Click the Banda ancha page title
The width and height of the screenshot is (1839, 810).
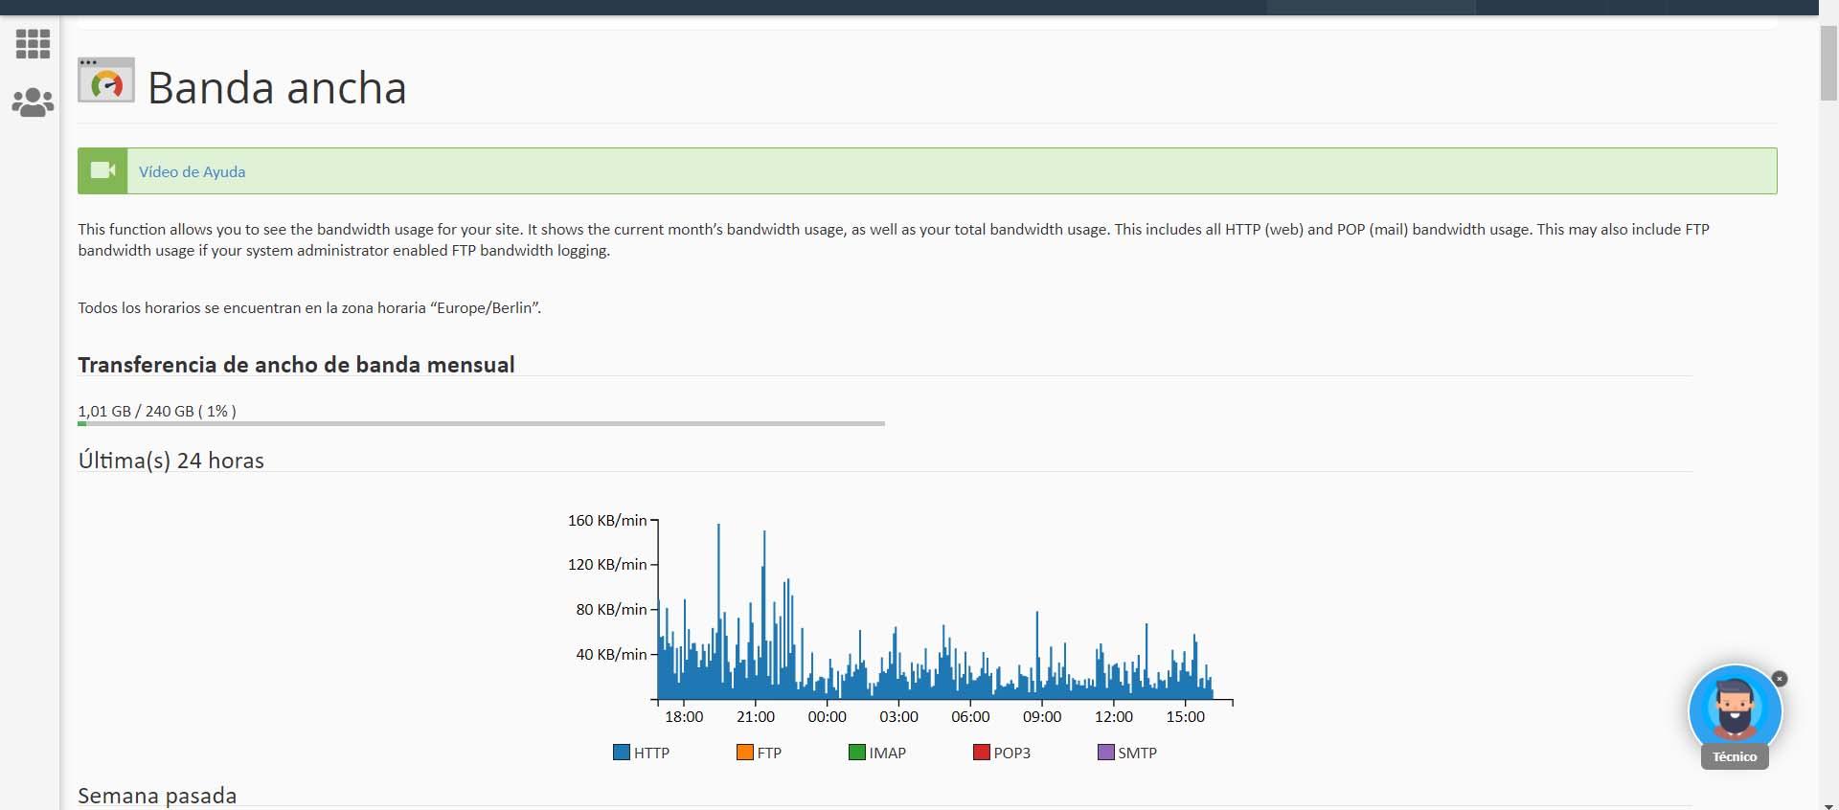point(277,88)
